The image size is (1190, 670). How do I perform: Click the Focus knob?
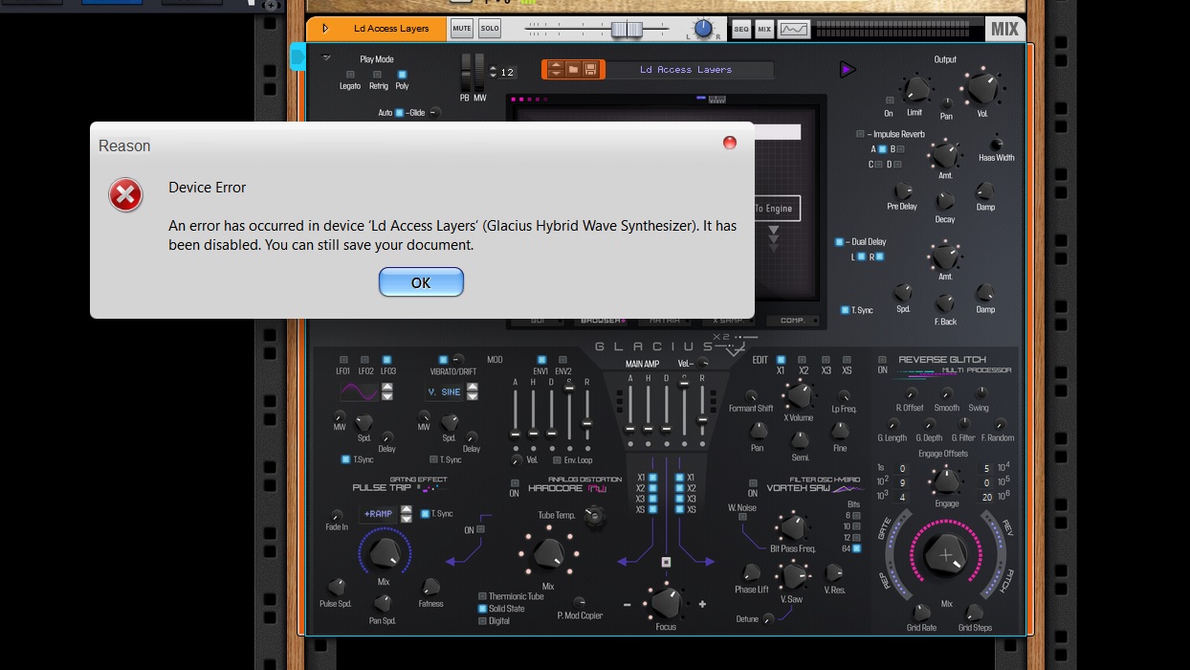[x=666, y=602]
